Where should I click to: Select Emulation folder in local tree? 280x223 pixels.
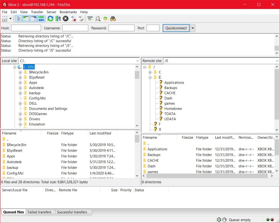37,124
